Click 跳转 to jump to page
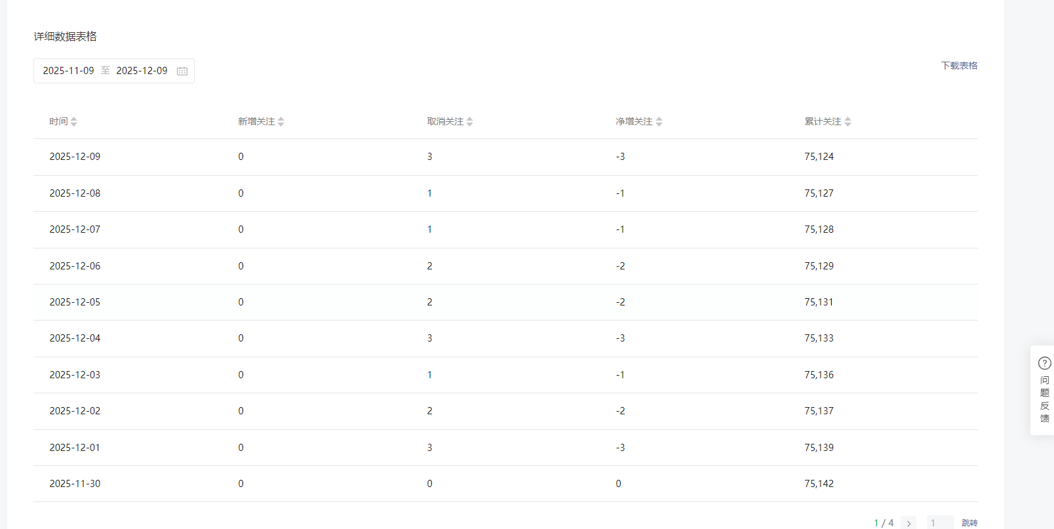The height and width of the screenshot is (529, 1054). [969, 523]
